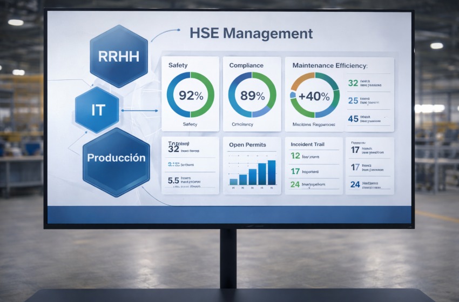Open the Maintenance Efficiency +40% donut

(315, 96)
